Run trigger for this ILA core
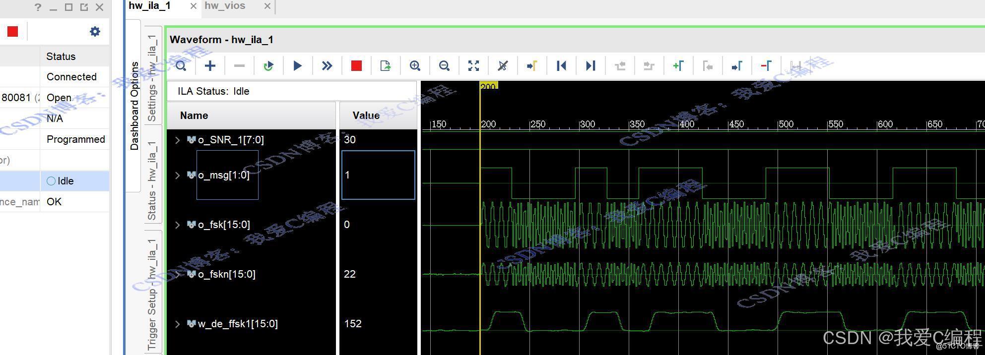This screenshot has height=355, width=985. (x=297, y=66)
